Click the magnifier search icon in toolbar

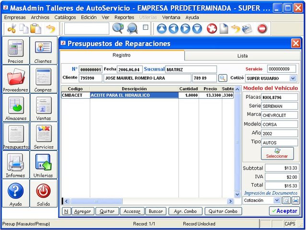pos(118,28)
